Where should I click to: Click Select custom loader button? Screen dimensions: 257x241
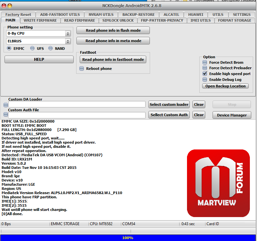pyautogui.click(x=169, y=104)
